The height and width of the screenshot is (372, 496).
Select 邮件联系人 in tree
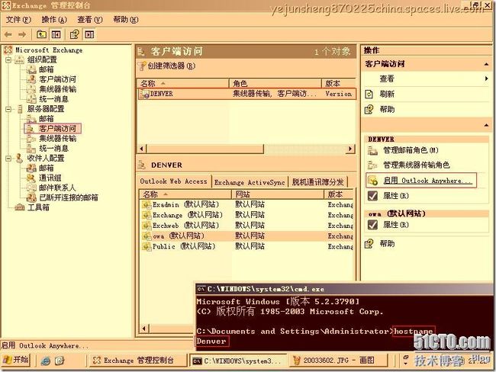pyautogui.click(x=57, y=188)
